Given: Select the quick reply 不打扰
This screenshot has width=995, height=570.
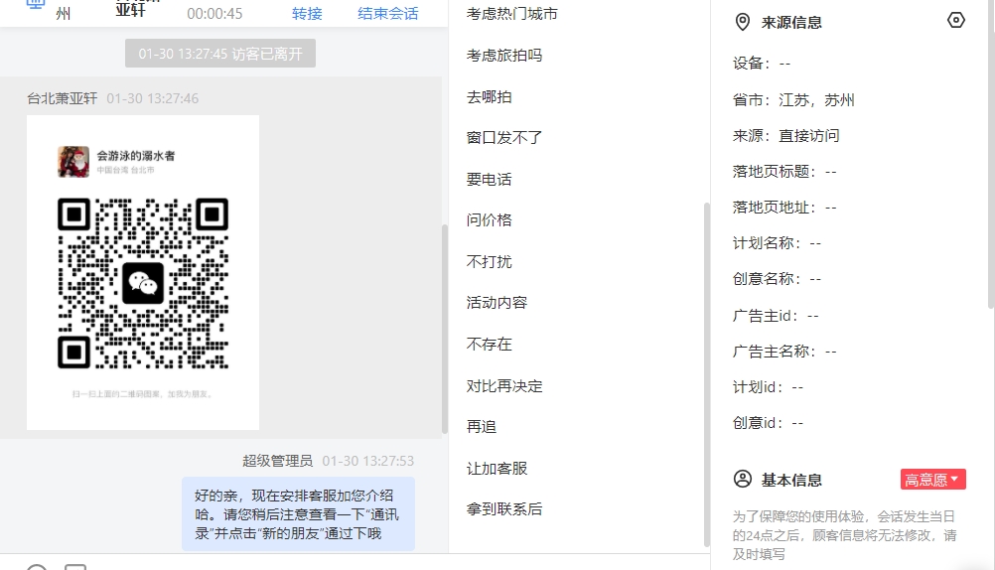Looking at the screenshot, I should (489, 261).
